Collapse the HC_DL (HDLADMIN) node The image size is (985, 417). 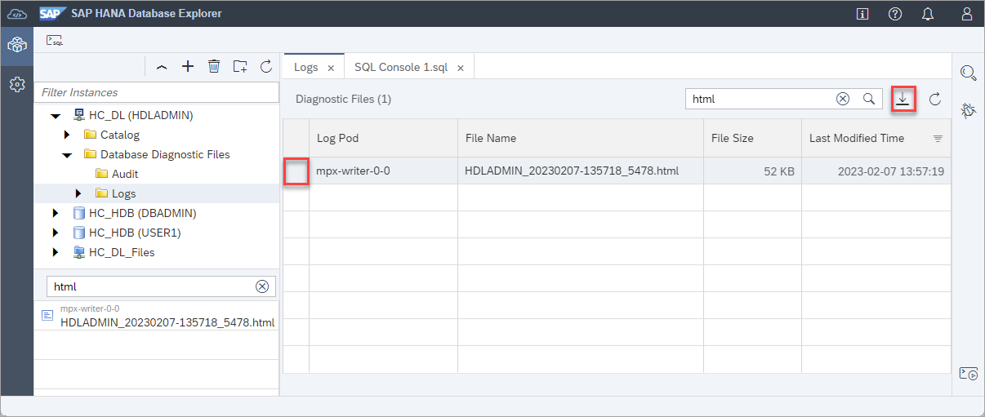coord(56,116)
